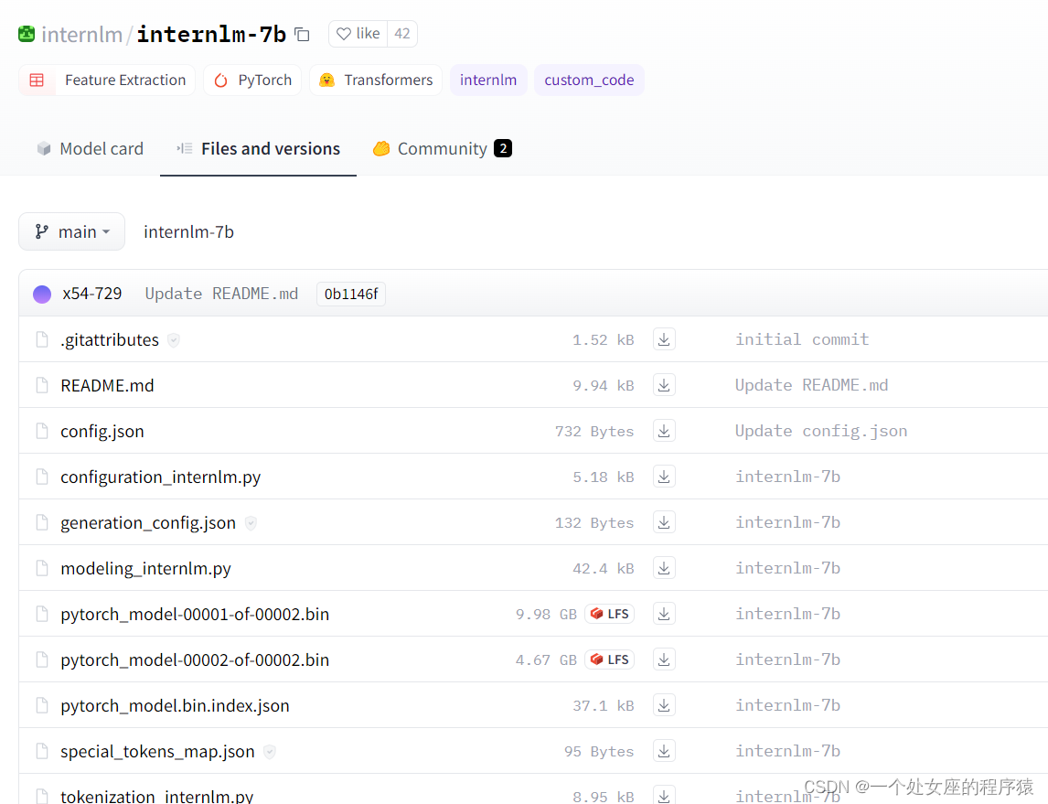The image size is (1048, 804).
Task: Open special_tokens_map.json file
Action: [157, 752]
